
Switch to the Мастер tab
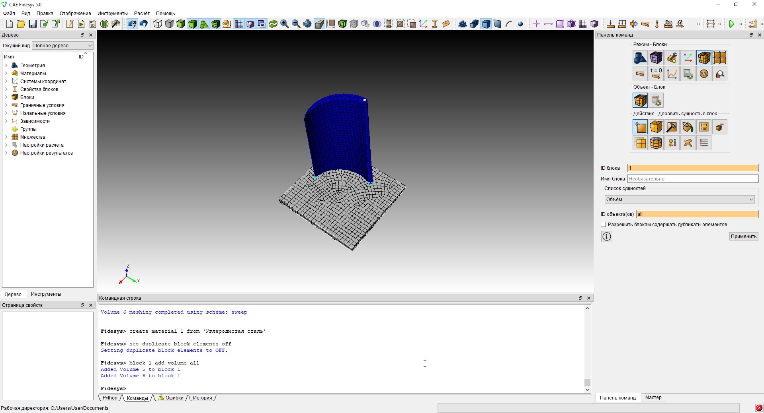click(653, 397)
